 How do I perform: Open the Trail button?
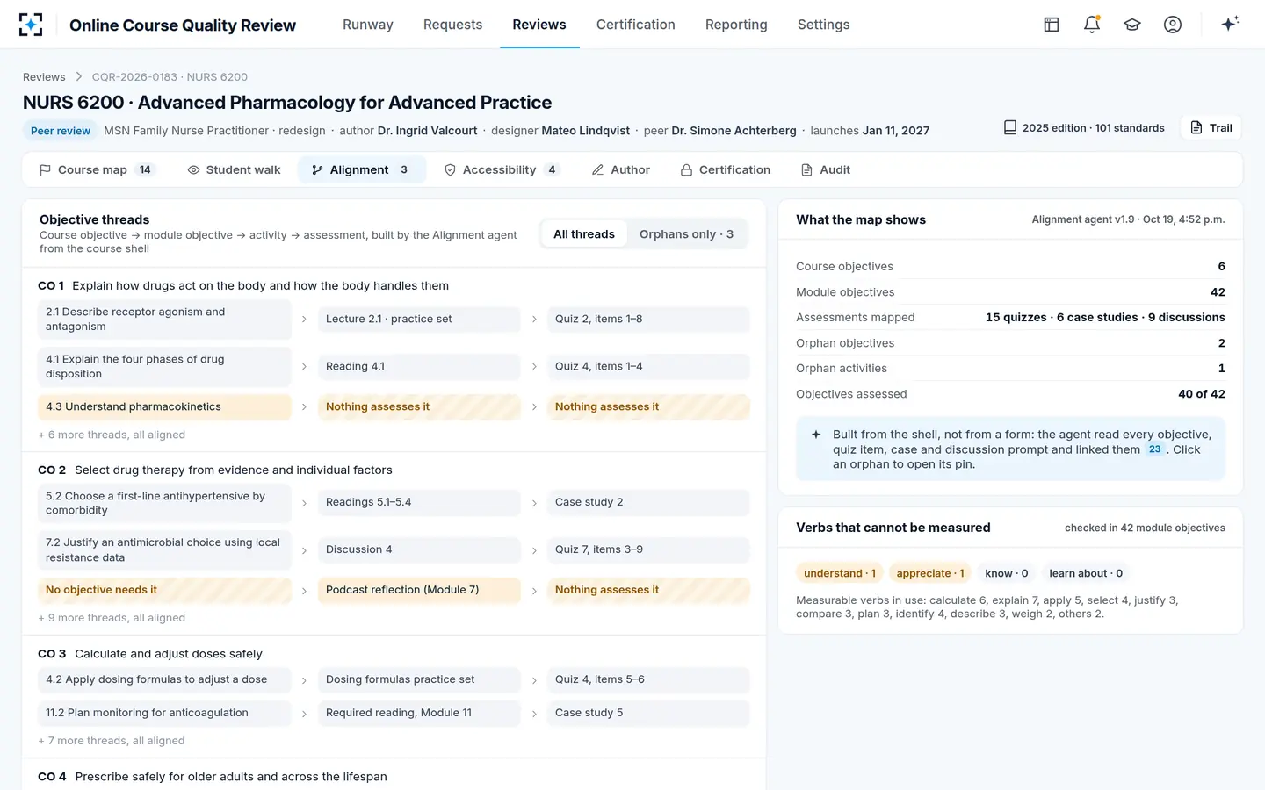[1211, 127]
